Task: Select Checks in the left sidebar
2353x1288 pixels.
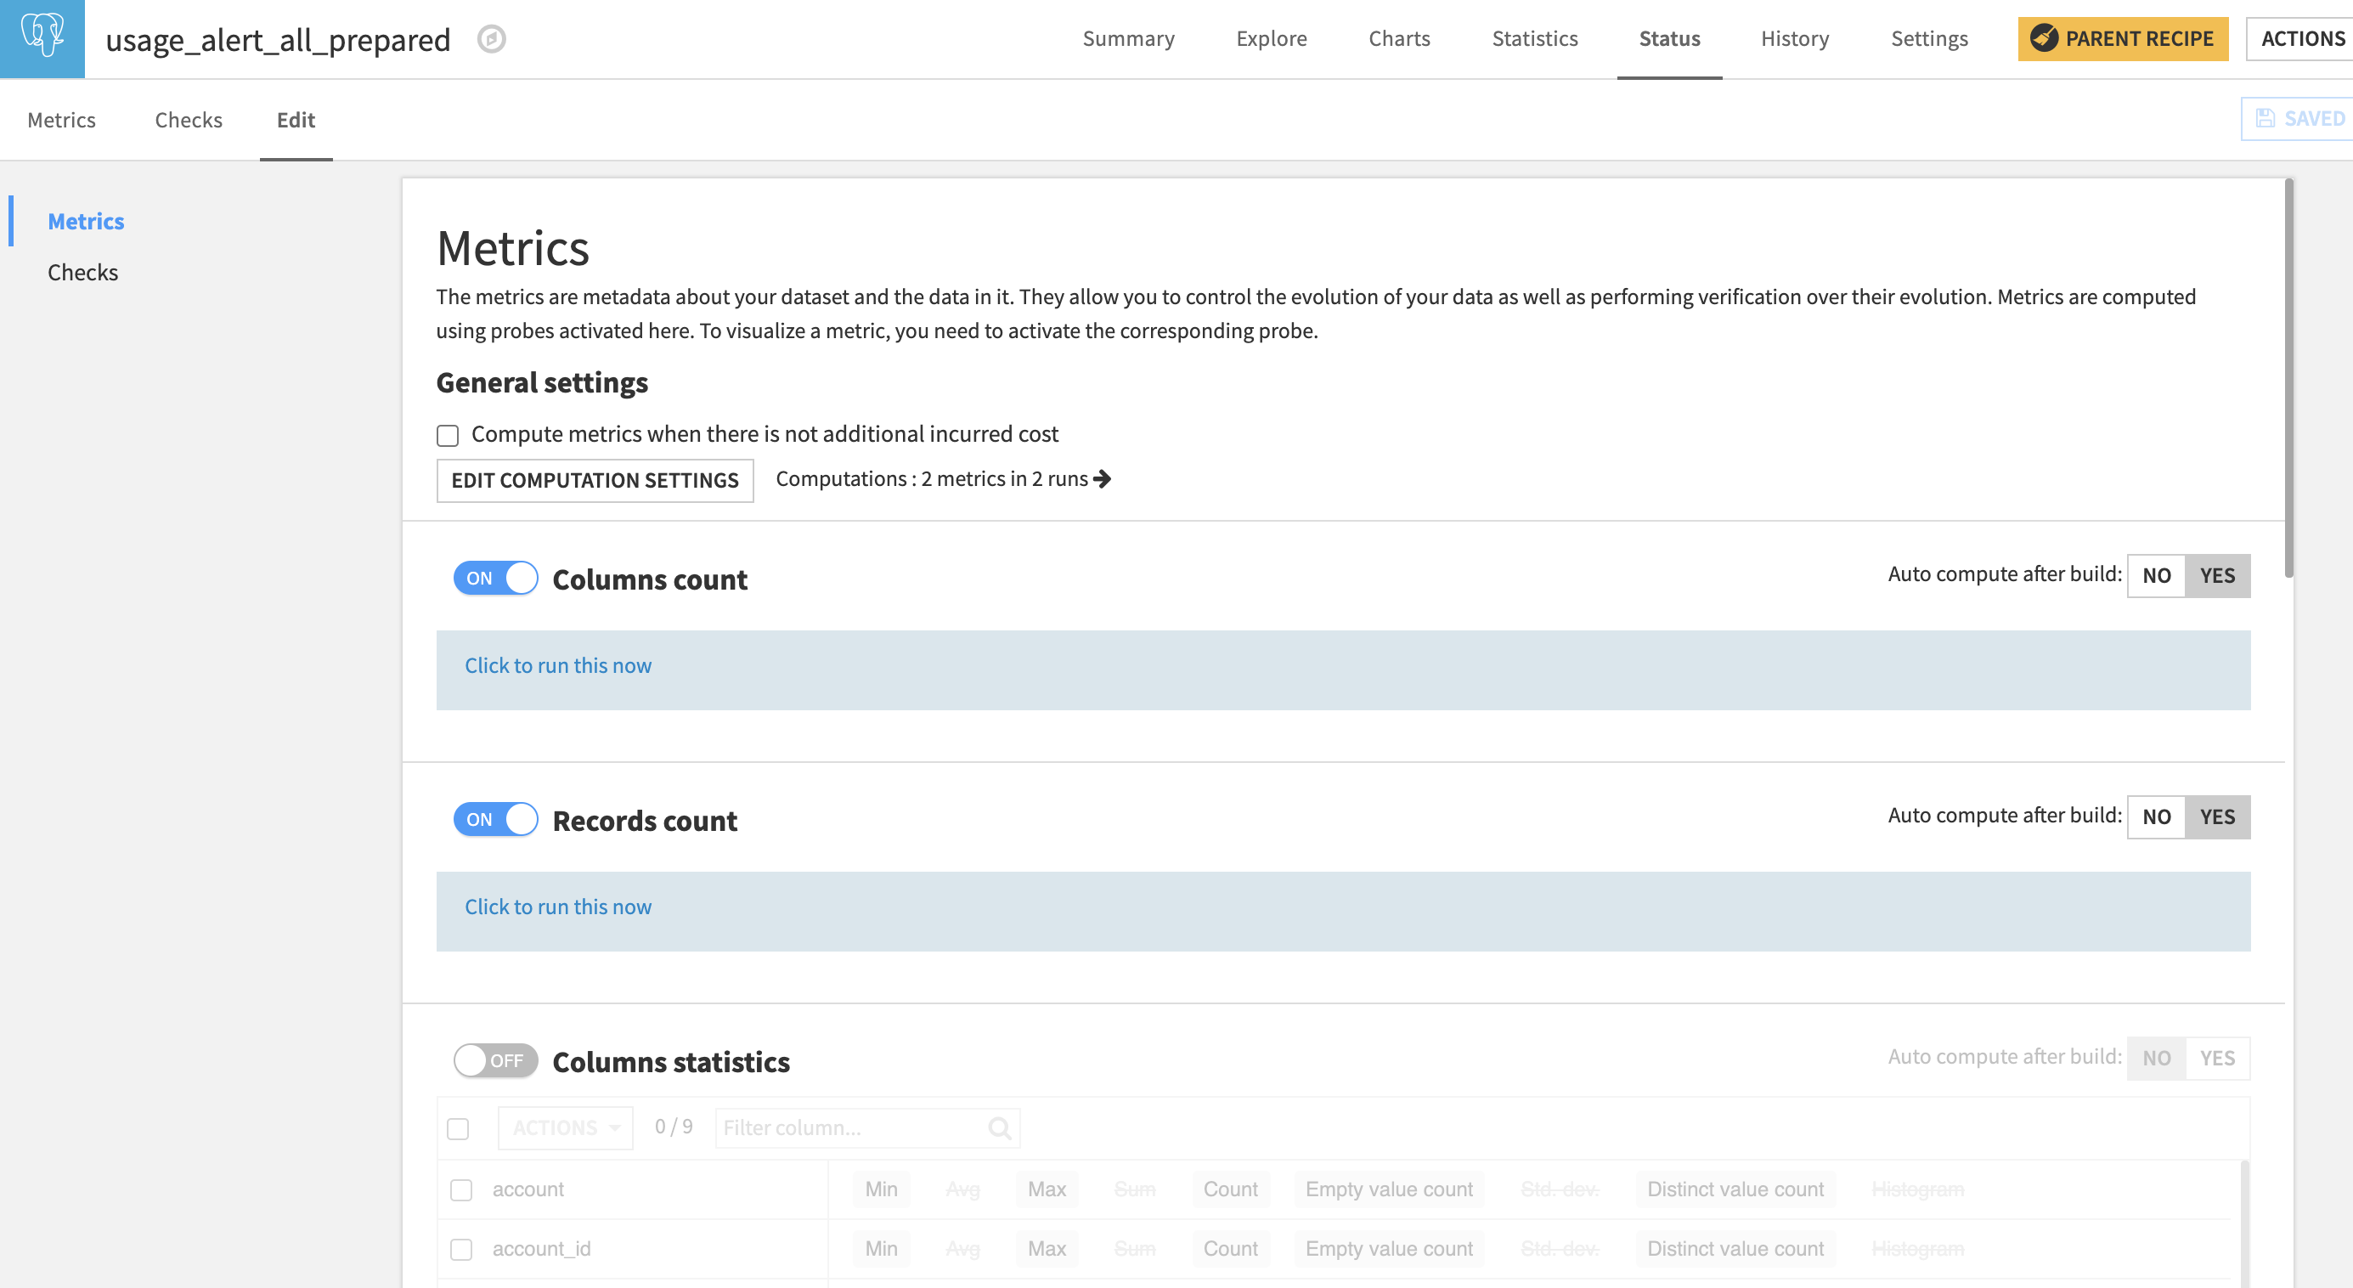Action: 82,273
